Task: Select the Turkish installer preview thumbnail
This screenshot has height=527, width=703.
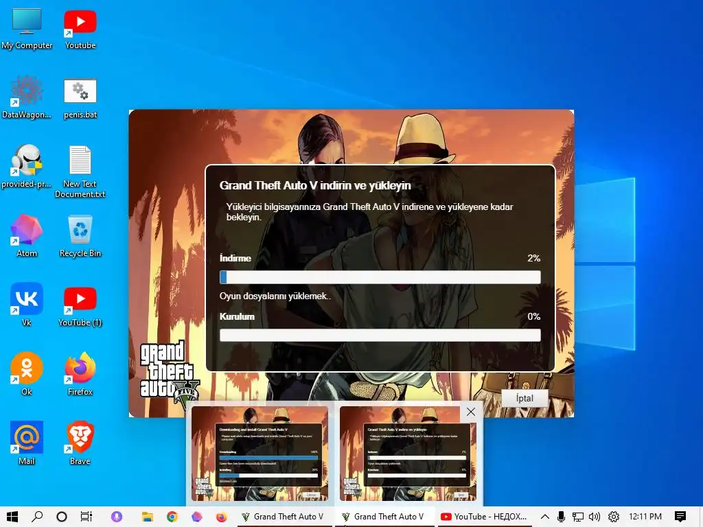Action: [x=408, y=454]
